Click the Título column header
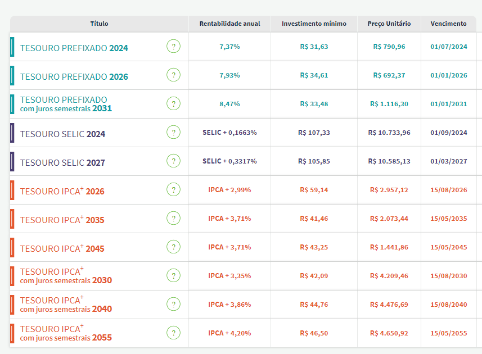The width and height of the screenshot is (482, 354). [x=99, y=24]
